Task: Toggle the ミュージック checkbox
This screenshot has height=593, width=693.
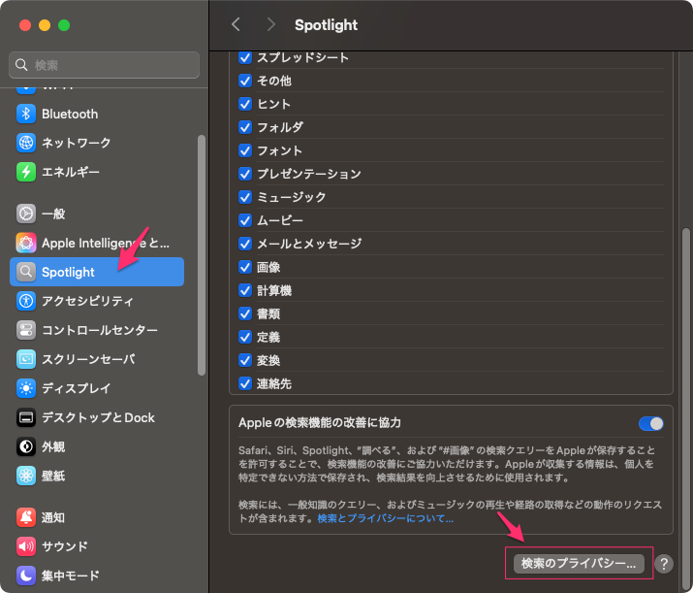Action: click(245, 197)
